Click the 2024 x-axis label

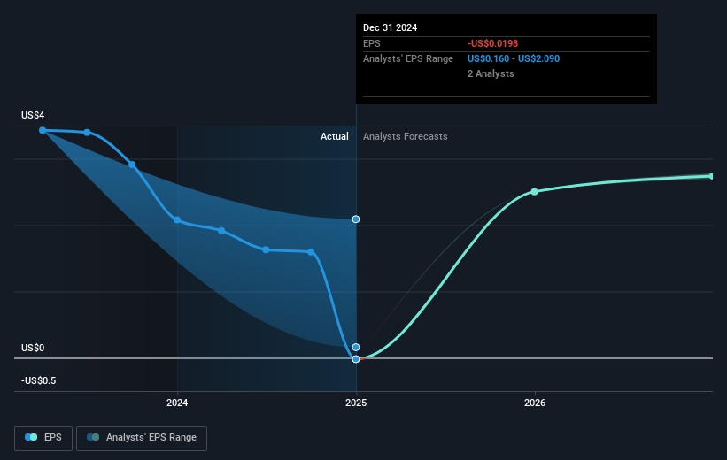177,402
